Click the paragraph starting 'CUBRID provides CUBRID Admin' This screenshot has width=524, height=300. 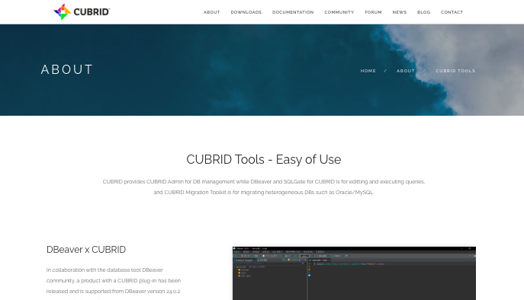pos(264,187)
